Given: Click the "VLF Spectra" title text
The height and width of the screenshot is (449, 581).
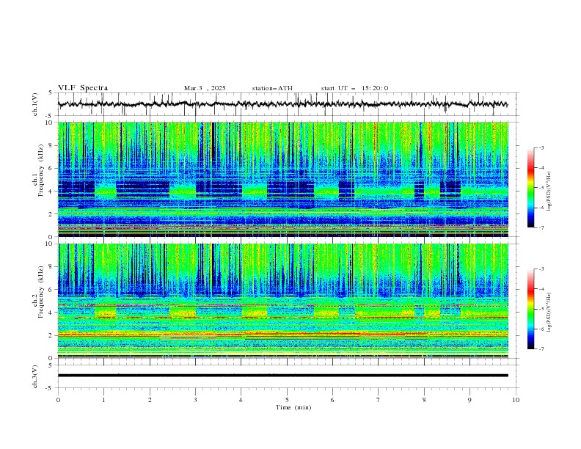Looking at the screenshot, I should (83, 88).
